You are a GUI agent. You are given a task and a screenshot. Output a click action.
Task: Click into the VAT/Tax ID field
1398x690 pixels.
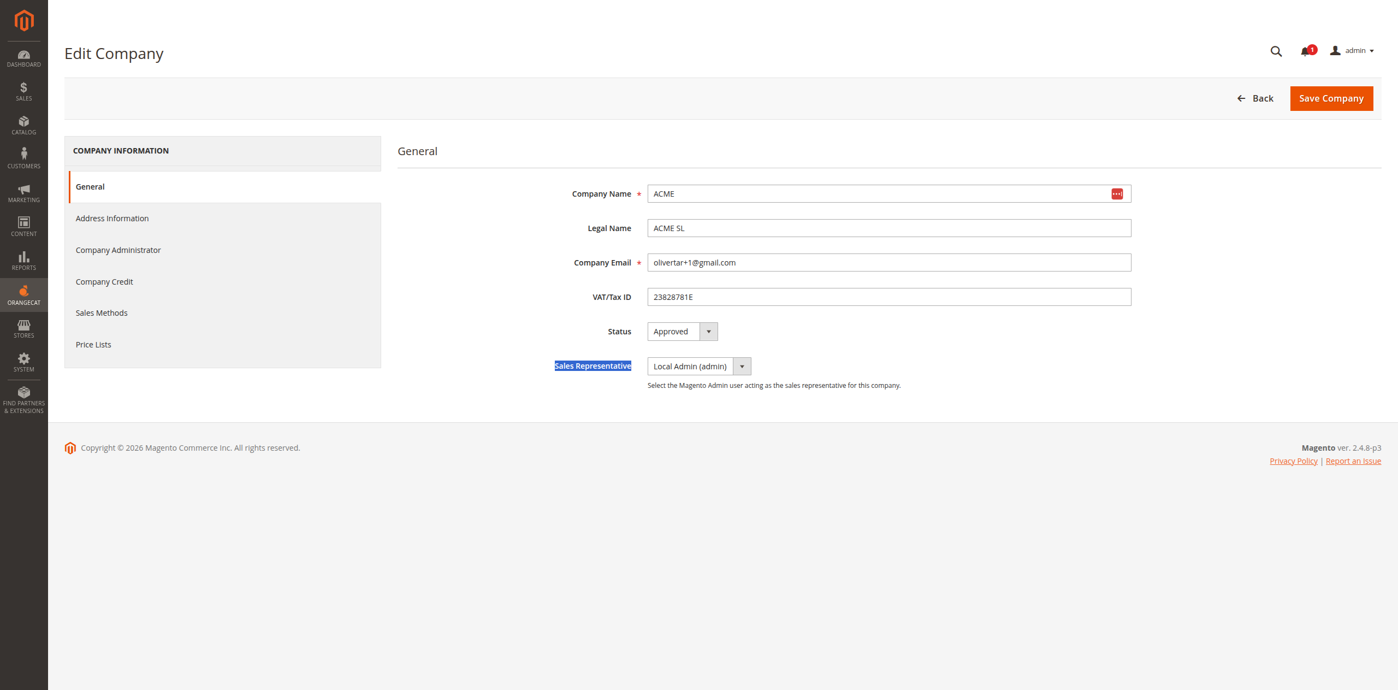888,297
